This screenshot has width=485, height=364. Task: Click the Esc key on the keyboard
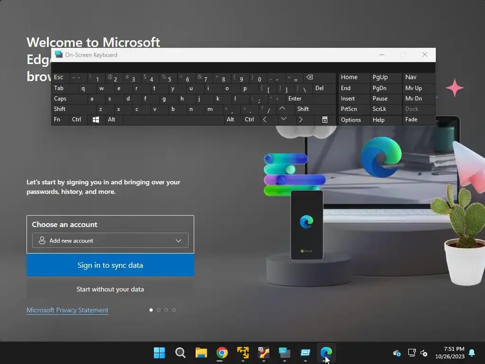tap(60, 77)
